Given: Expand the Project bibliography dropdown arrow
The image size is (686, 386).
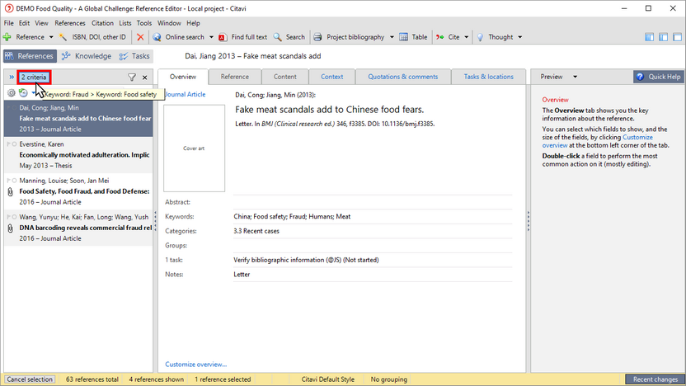Looking at the screenshot, I should tap(392, 37).
